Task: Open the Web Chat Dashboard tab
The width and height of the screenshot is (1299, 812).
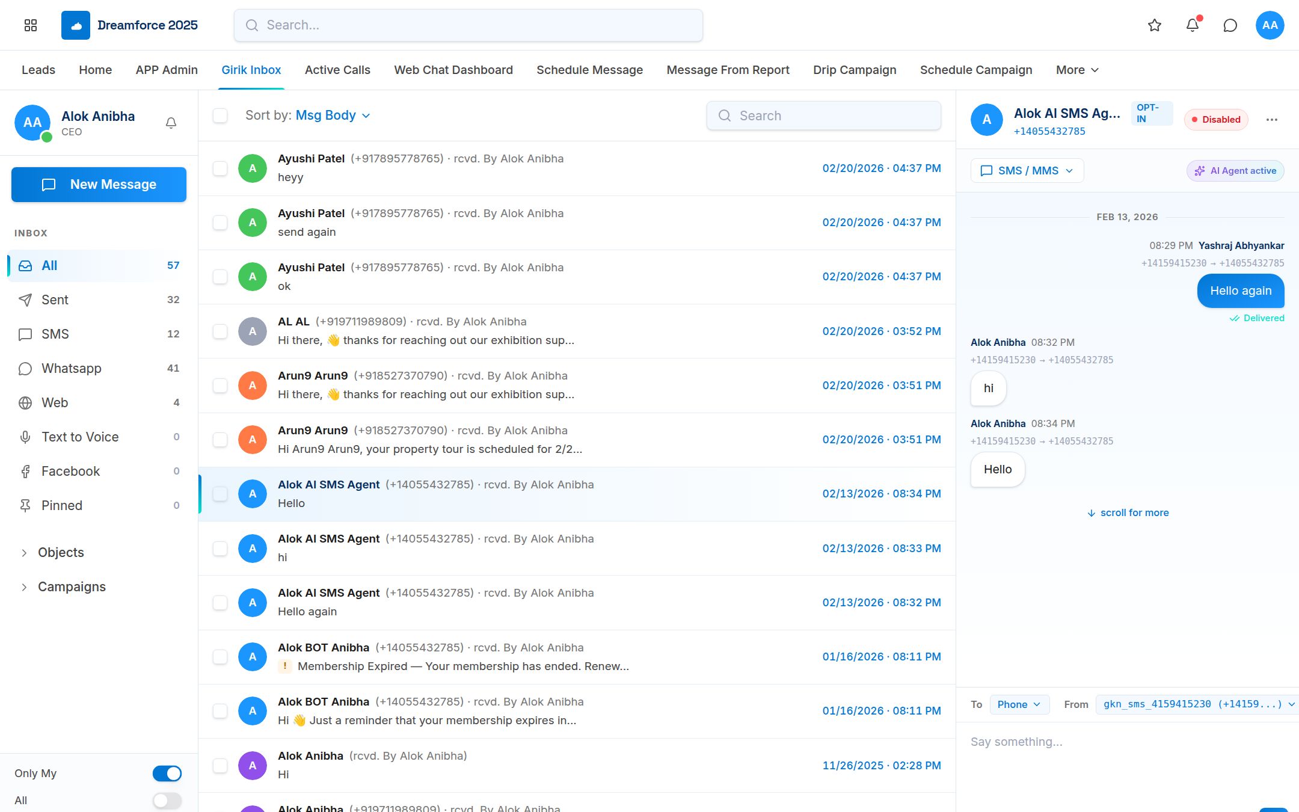Action: [x=453, y=70]
